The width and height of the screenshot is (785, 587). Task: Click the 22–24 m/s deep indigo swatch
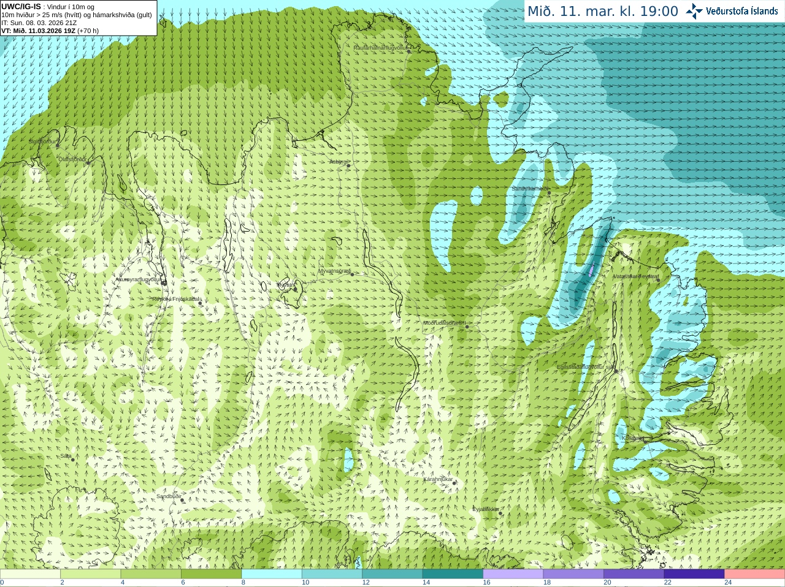point(694,574)
